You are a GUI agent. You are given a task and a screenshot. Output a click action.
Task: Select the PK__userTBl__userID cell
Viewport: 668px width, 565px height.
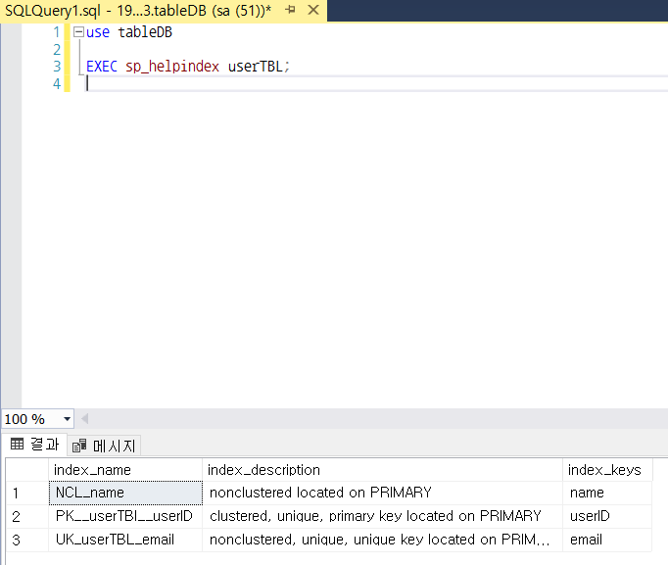(x=125, y=516)
